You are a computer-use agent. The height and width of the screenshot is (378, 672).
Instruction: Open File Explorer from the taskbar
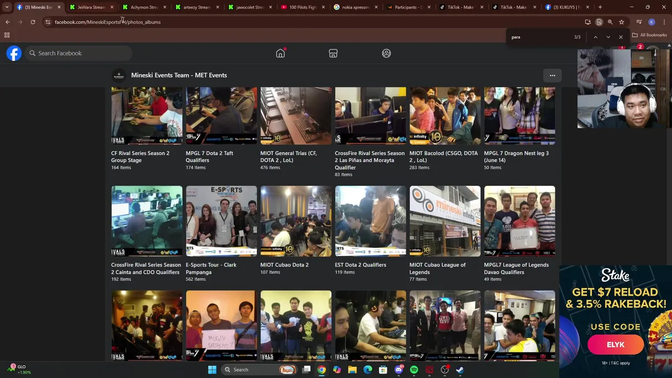(352, 370)
